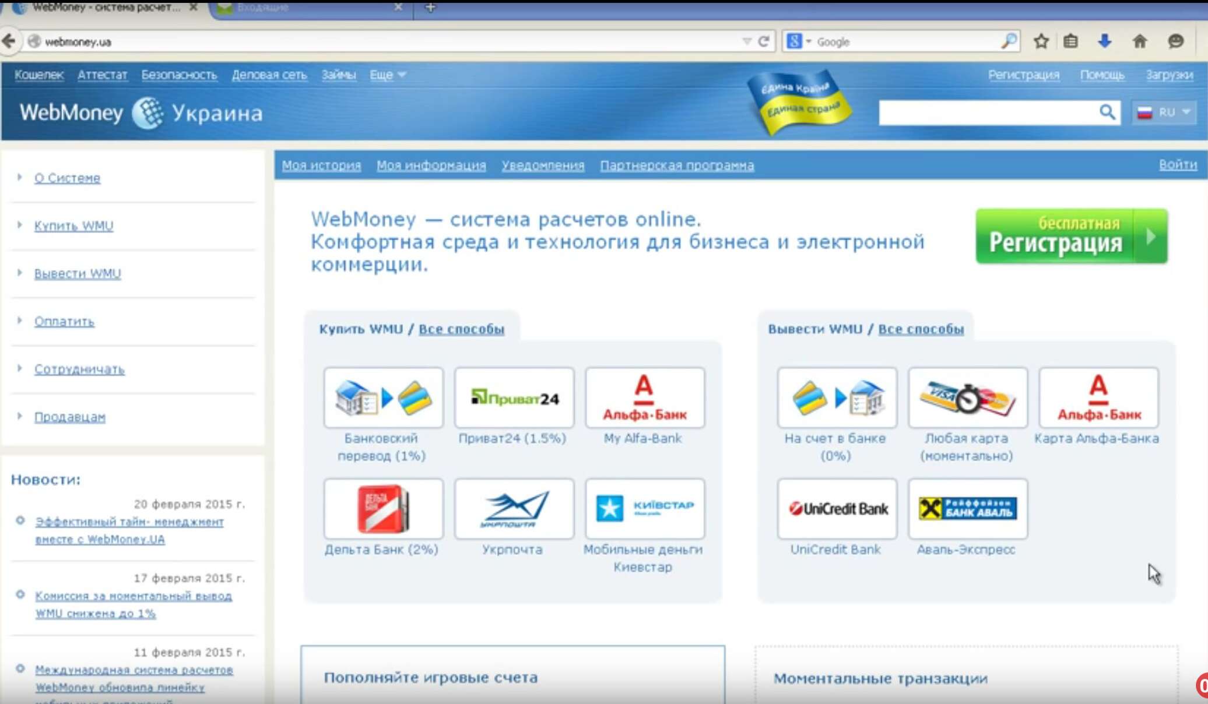The image size is (1208, 704).
Task: Select Kyivstar mobile money icon
Action: pyautogui.click(x=644, y=509)
